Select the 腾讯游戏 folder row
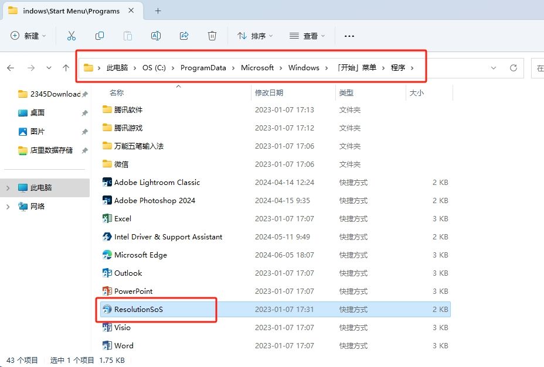The height and width of the screenshot is (367, 544). (x=276, y=128)
